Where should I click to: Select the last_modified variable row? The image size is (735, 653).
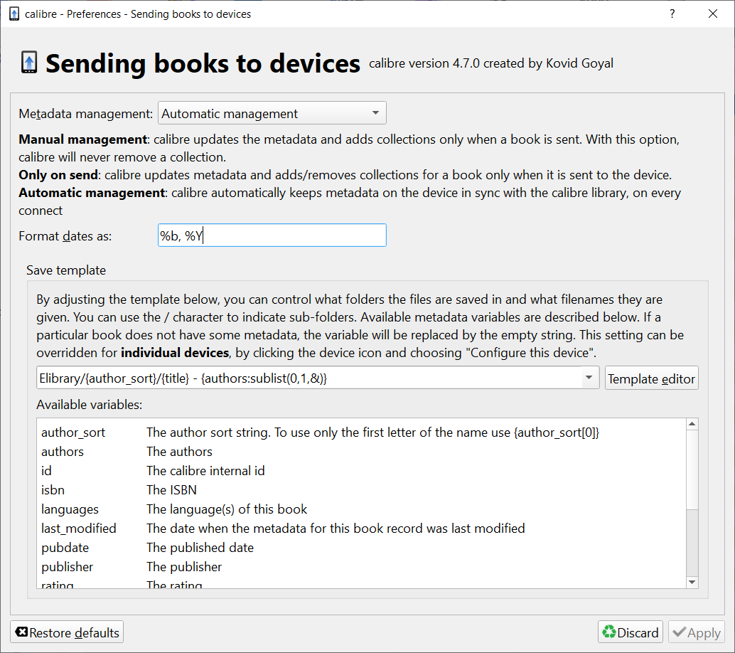[x=78, y=529]
